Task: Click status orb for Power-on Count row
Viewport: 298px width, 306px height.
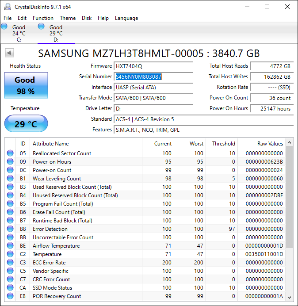Action: coord(10,170)
